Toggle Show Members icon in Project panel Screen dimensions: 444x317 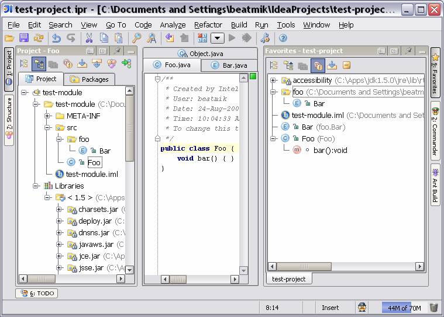68,64
